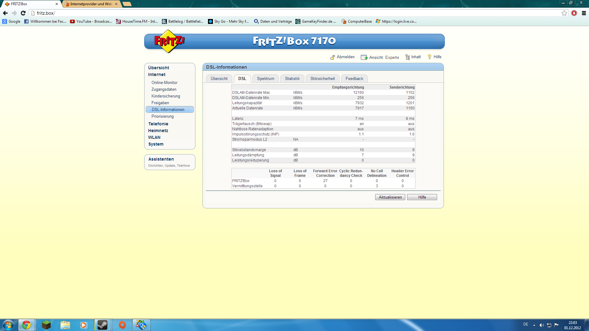Click the browser back arrow
The image size is (589, 331).
[x=5, y=13]
